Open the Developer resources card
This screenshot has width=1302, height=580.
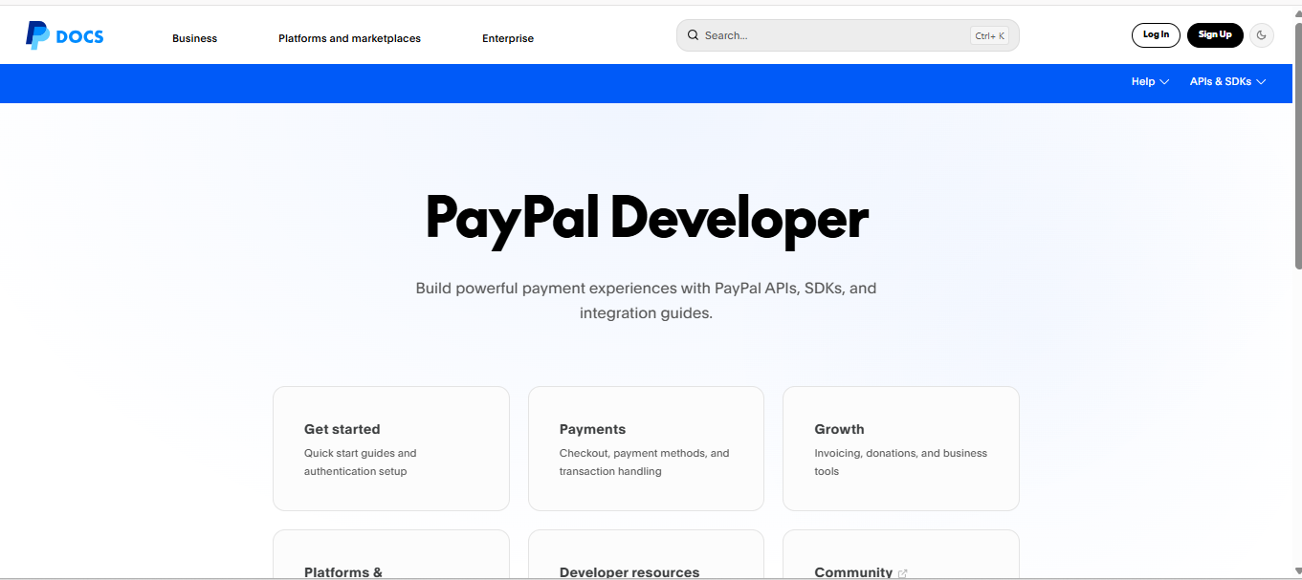(646, 555)
